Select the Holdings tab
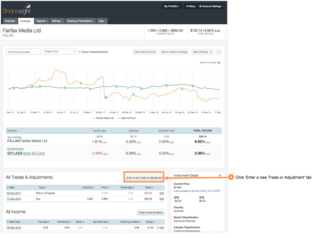Viewport: 313px width, 238px height. tap(26, 21)
